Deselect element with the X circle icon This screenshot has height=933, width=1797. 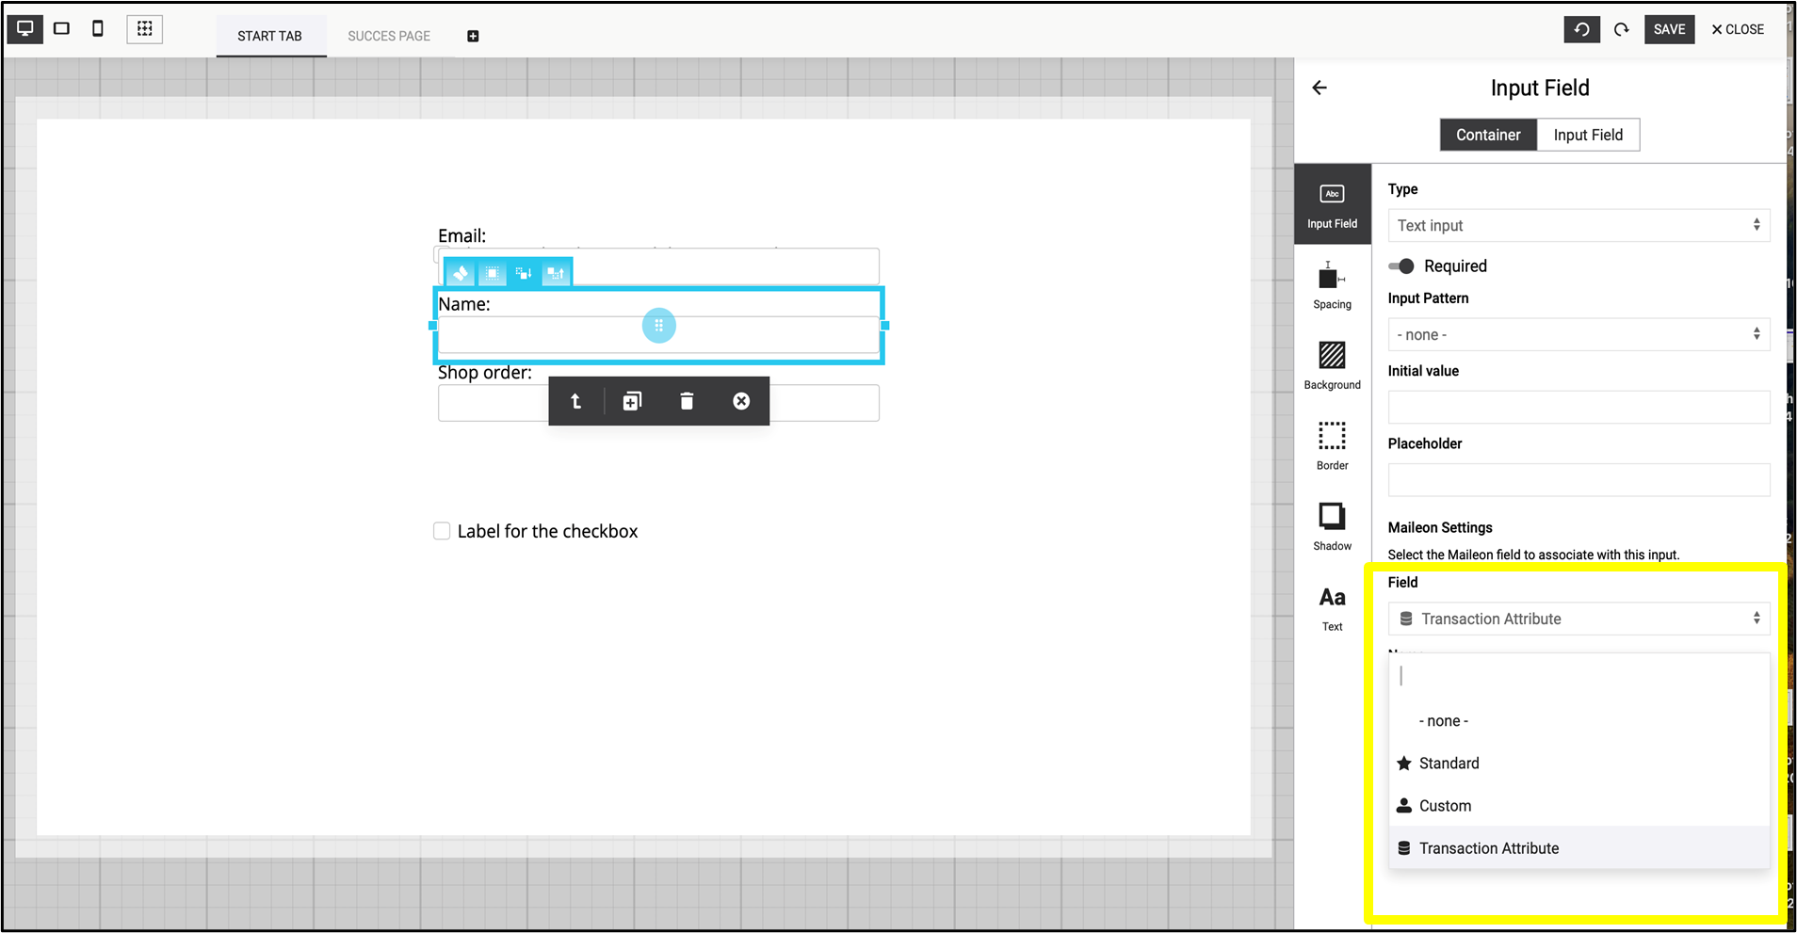pos(741,401)
